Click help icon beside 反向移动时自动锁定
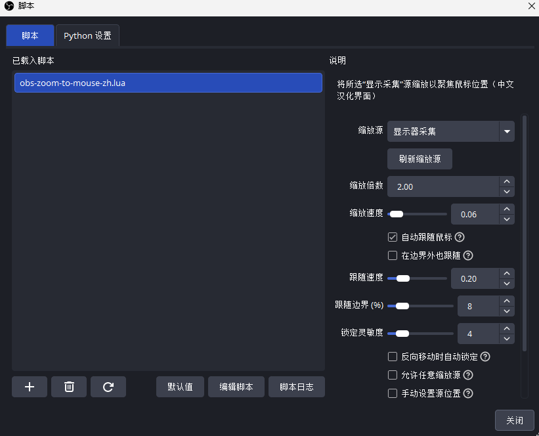 [x=485, y=357]
